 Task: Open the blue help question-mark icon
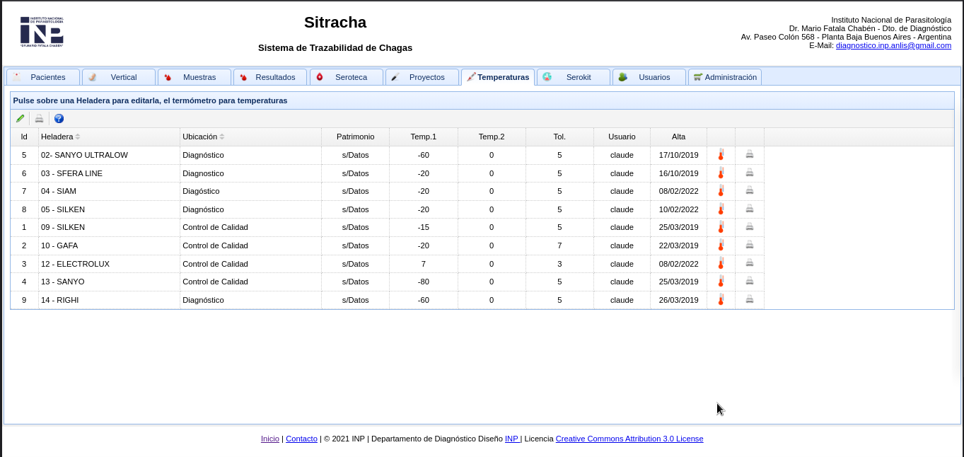click(x=59, y=119)
